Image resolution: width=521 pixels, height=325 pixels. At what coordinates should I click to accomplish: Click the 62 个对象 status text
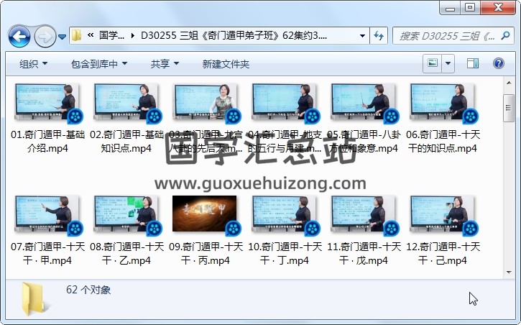[x=88, y=290]
